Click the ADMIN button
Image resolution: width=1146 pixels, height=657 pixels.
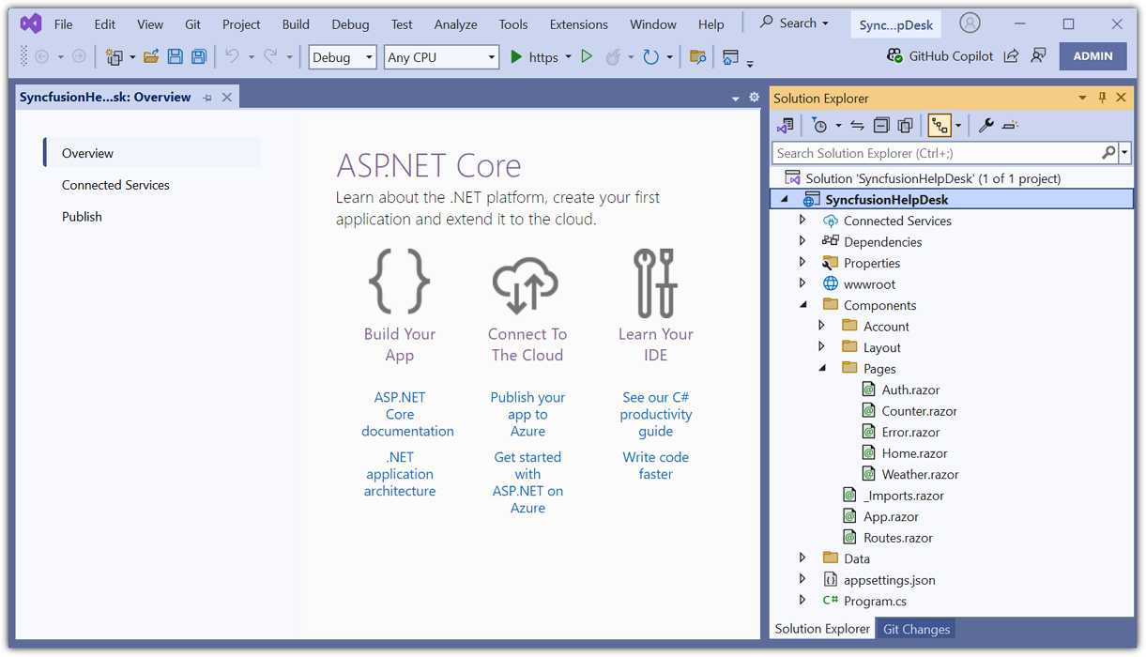tap(1093, 56)
